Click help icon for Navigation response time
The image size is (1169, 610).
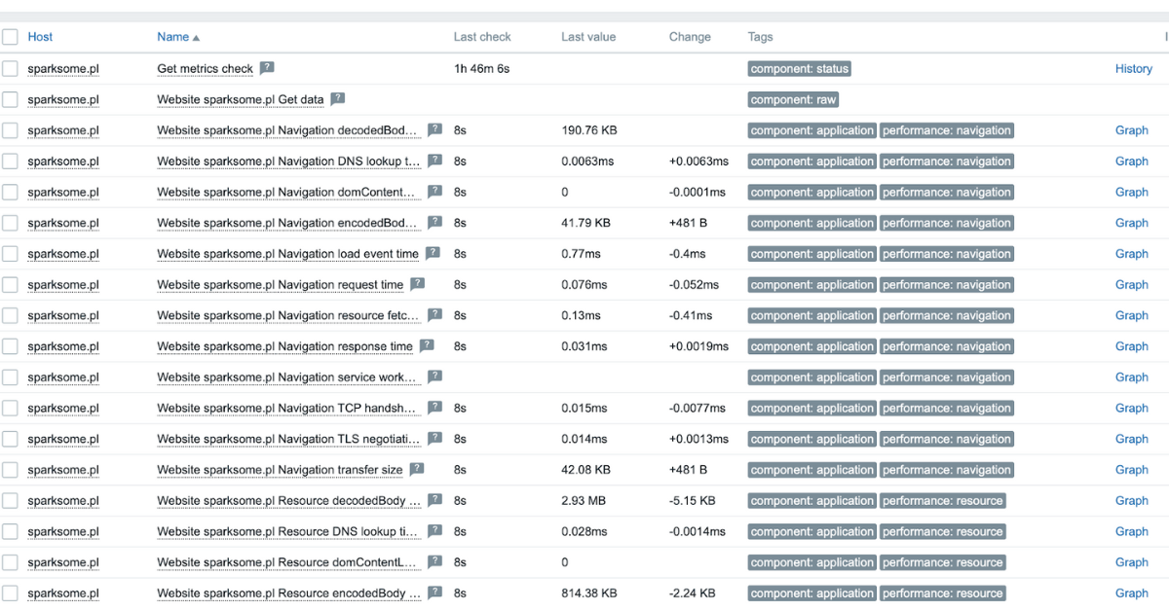[427, 346]
